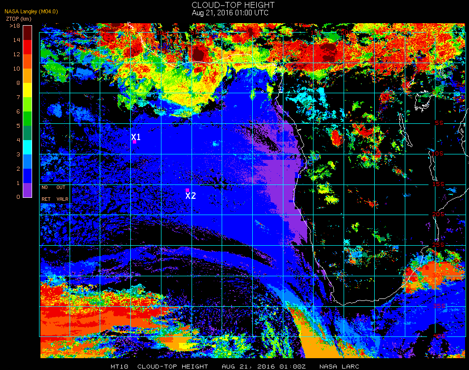Click the 'VALR' label in the map key
469x370 pixels.
point(62,199)
